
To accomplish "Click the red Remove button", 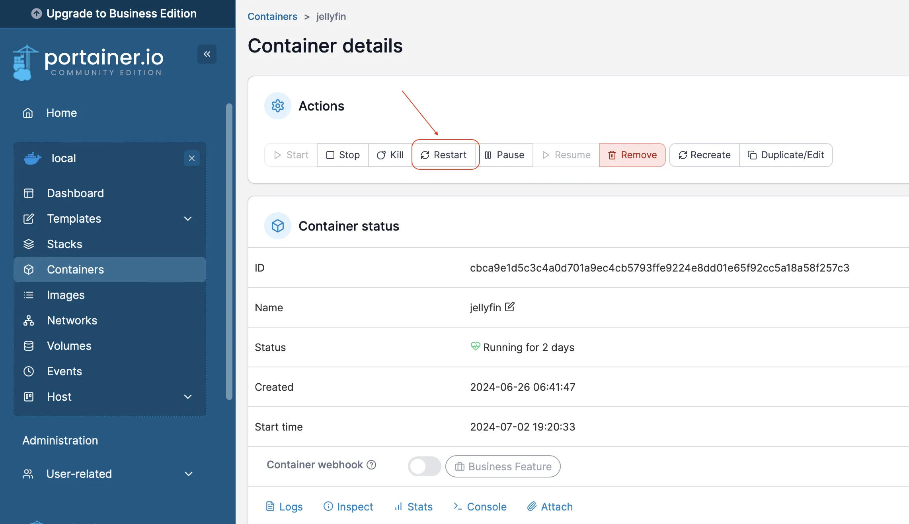I will click(632, 155).
